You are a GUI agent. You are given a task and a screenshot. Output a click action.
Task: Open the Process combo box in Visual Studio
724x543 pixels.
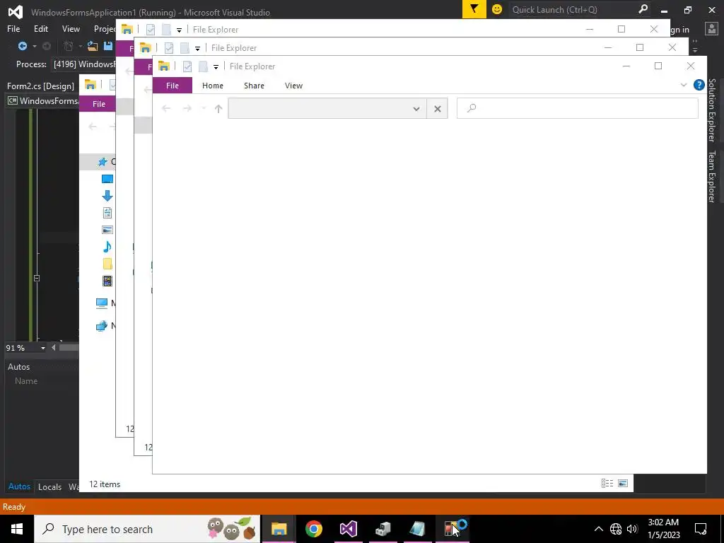83,64
